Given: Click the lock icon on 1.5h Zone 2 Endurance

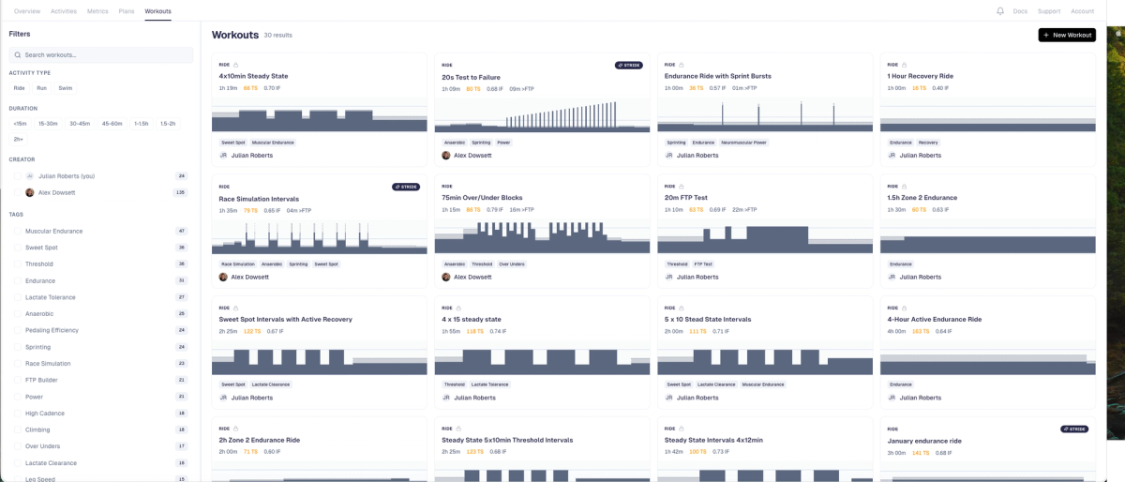Looking at the screenshot, I should pyautogui.click(x=905, y=187).
